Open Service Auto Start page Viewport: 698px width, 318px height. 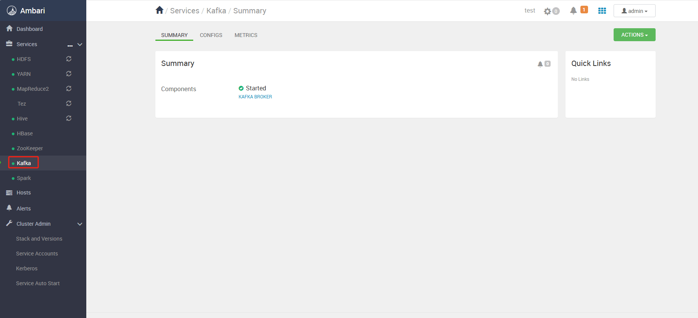click(38, 283)
